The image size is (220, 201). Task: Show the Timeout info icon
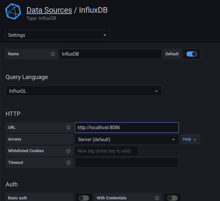pos(68,163)
